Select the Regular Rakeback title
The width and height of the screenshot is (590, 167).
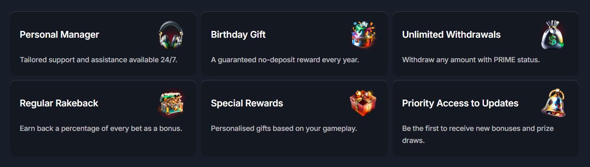pyautogui.click(x=59, y=103)
